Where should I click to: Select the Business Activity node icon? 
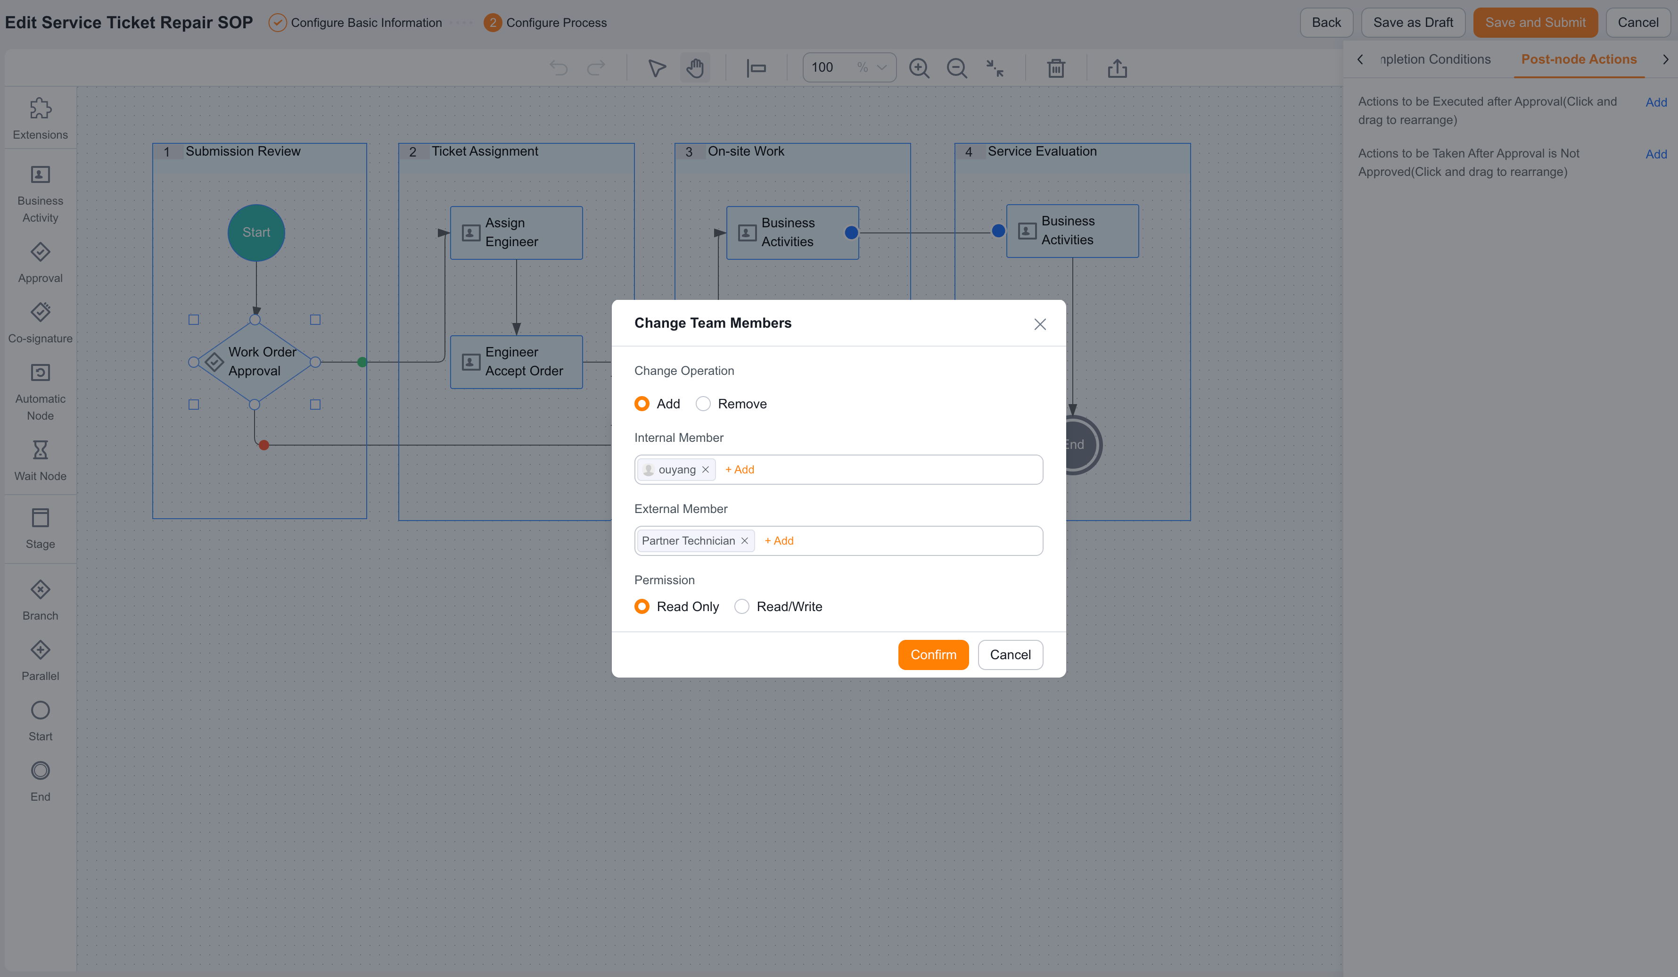tap(40, 174)
